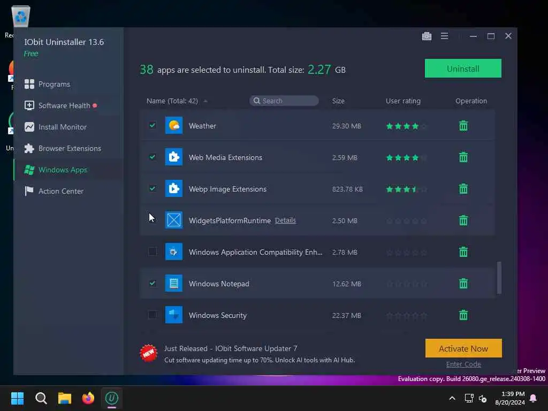Click the network tray icon
548x411 pixels.
click(x=469, y=398)
